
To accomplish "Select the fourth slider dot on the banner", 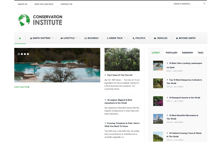I will click(28, 54).
